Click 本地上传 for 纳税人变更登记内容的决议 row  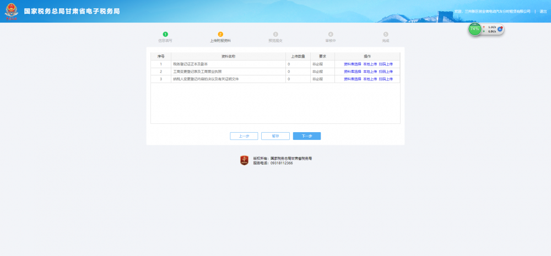click(370, 79)
